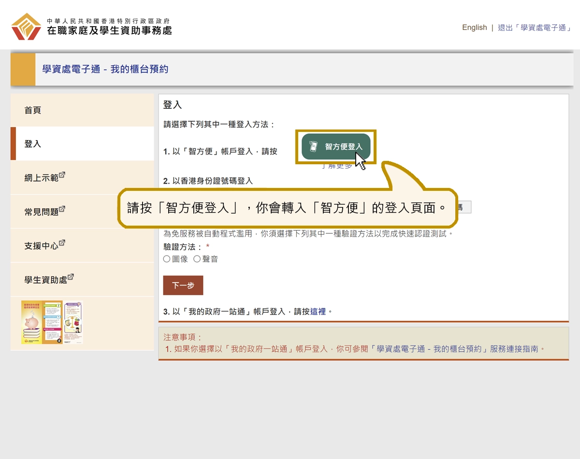Click 這裡 link for 我的政府一站通 login
The height and width of the screenshot is (459, 580).
point(318,312)
